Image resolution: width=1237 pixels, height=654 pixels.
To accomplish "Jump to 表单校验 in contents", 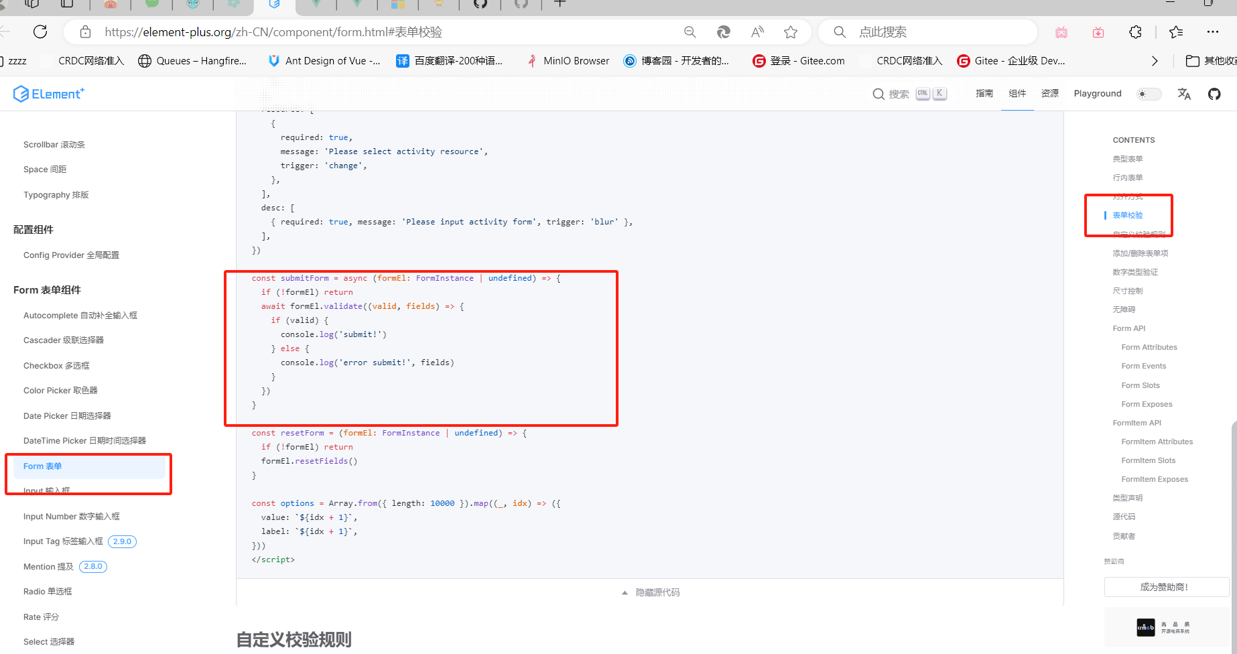I will tap(1128, 215).
